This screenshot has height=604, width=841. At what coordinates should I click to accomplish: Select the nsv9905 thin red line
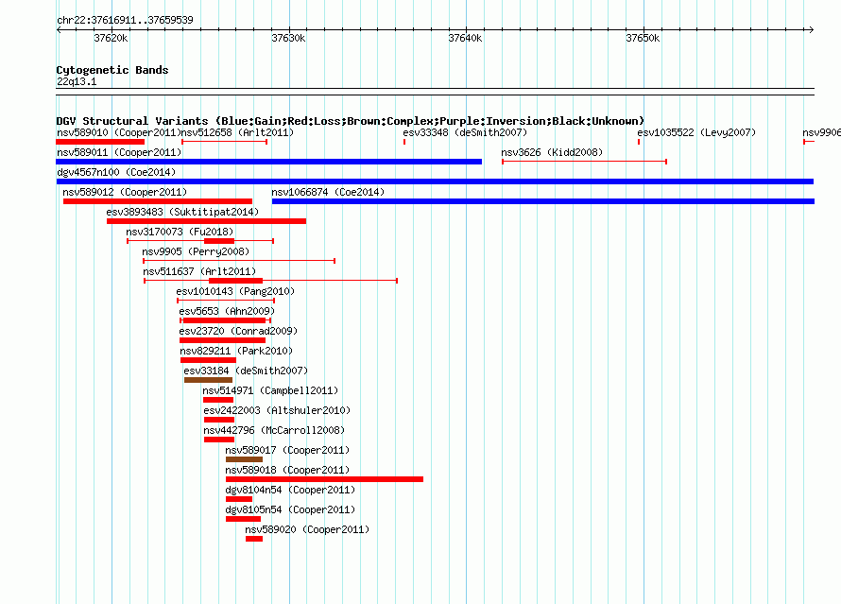pyautogui.click(x=239, y=261)
